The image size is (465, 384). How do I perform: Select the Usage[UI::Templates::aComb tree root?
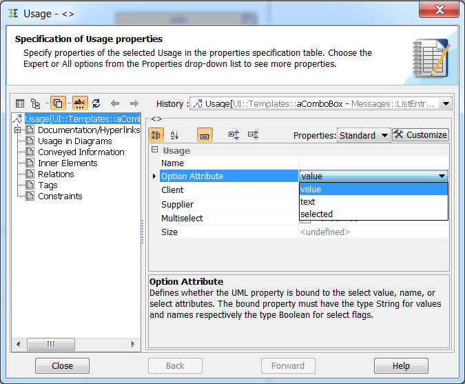click(83, 119)
